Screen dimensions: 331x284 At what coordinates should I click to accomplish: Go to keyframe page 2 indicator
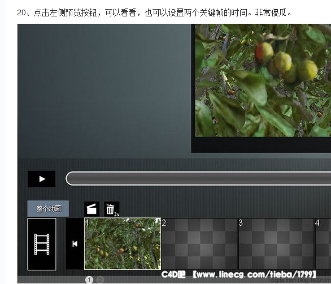pos(101,280)
